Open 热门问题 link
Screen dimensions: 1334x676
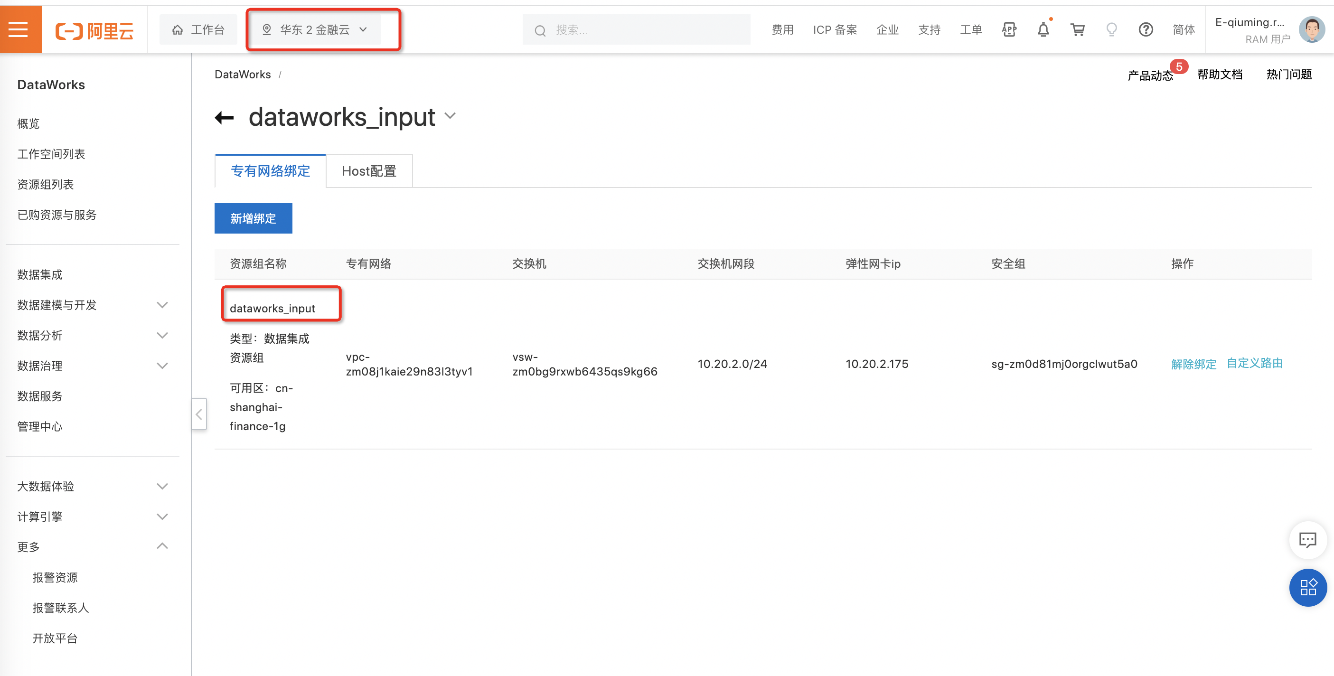pos(1289,75)
